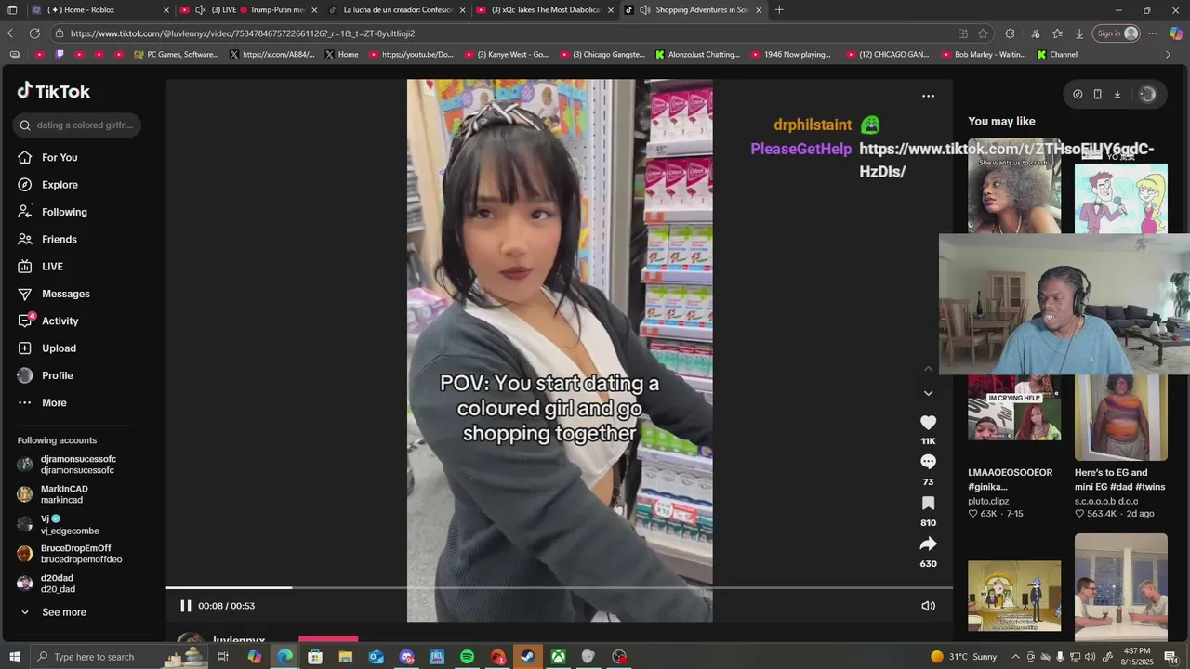1190x669 pixels.
Task: Click Upload in the sidebar
Action: pos(46,348)
